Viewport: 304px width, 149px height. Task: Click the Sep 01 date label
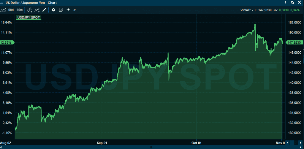pyautogui.click(x=102, y=143)
